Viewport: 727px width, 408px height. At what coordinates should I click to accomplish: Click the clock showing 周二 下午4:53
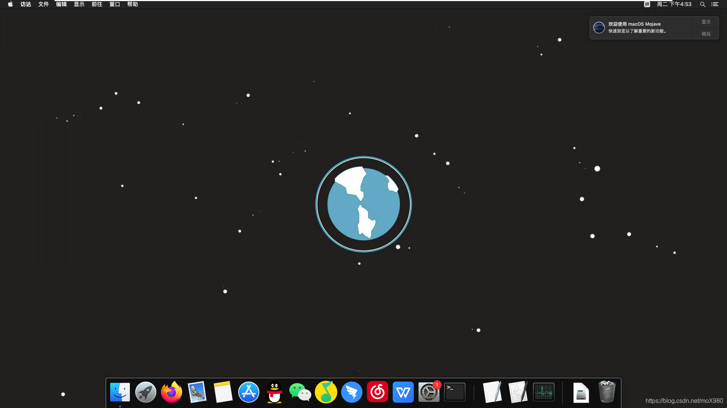pos(674,4)
